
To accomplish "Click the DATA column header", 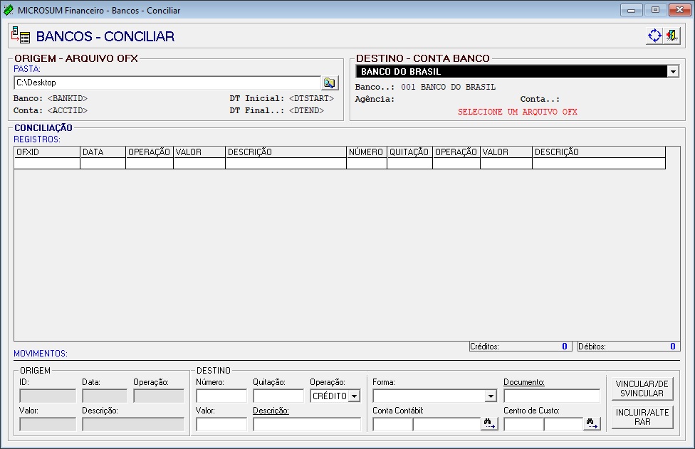I will click(103, 152).
